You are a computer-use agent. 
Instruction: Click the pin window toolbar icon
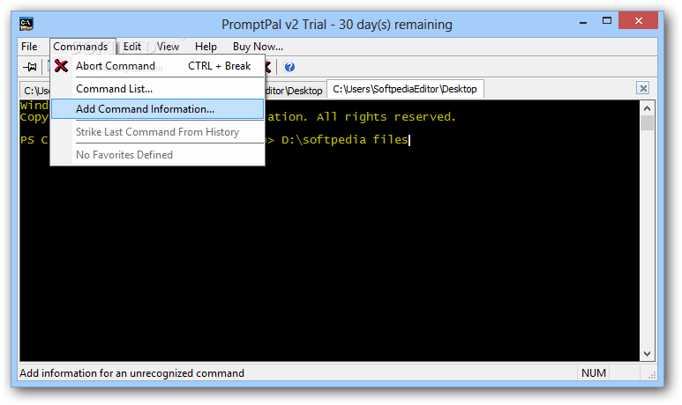pos(30,67)
